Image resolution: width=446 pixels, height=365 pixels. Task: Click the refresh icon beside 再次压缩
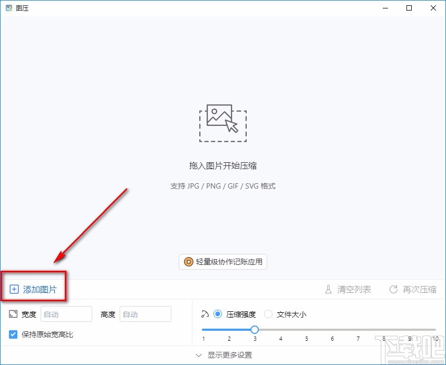[x=393, y=289]
